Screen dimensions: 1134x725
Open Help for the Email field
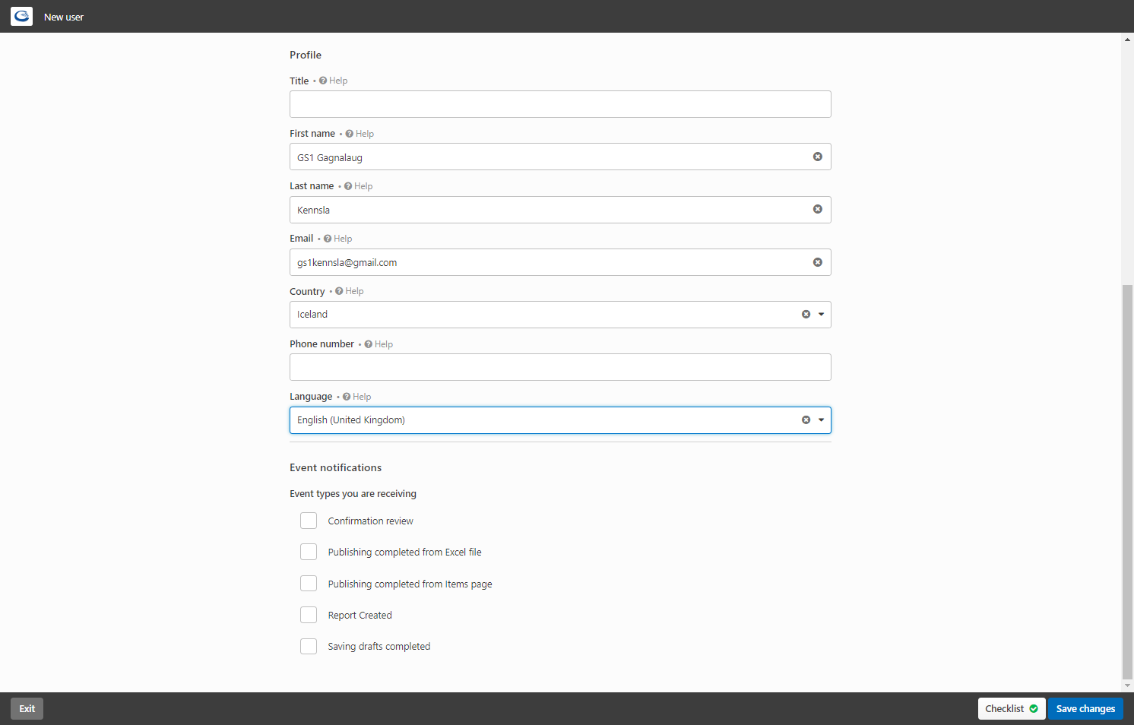(x=338, y=239)
